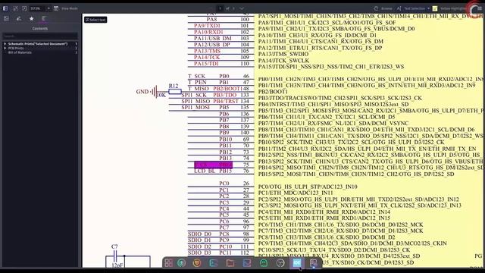Viewport: 485px width, 273px height.
Task: Click PA9/TXD1 pin label
Action: (x=207, y=26)
